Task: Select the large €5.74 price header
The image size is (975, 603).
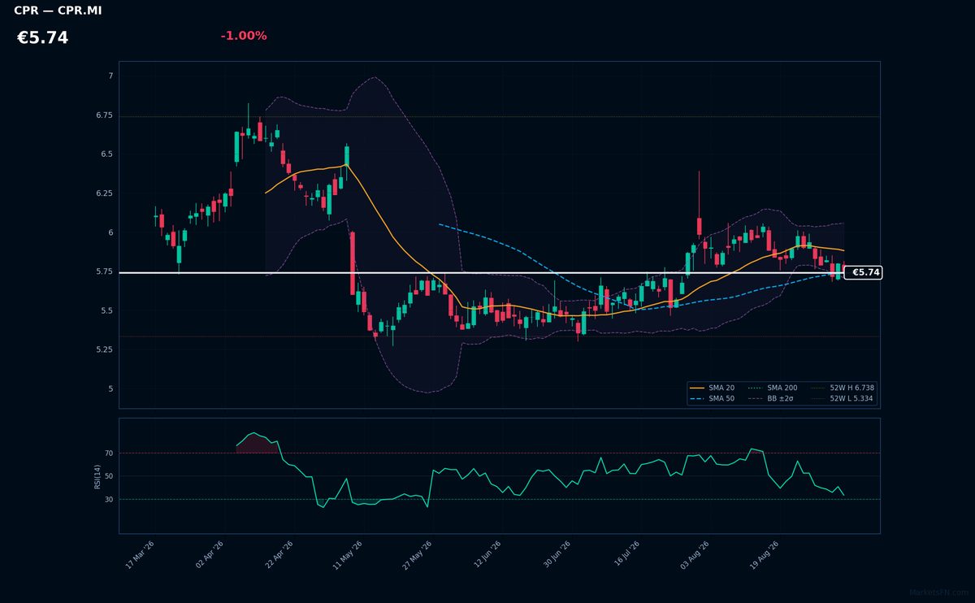Action: tap(42, 38)
